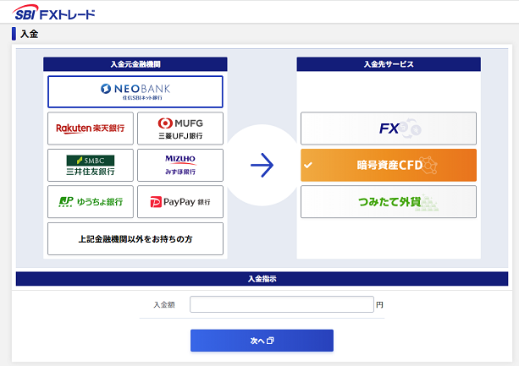519x366 pixels.
Task: Click the 次へ button
Action: coord(262,341)
